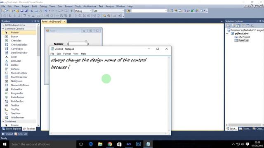Screen dimensions: 264x148
Task: Open the Output window tab
Action: (x=7, y=134)
